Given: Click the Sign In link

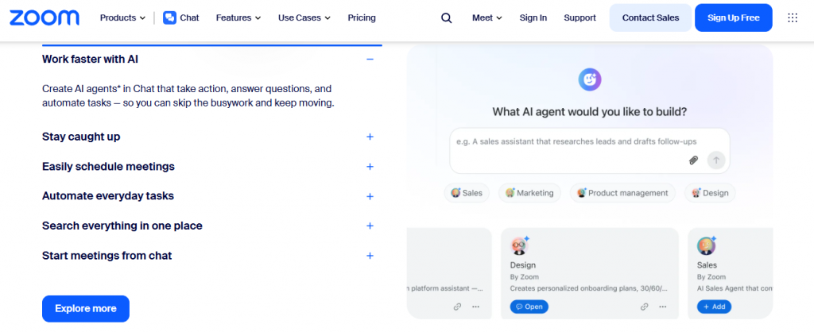Looking at the screenshot, I should [x=533, y=17].
